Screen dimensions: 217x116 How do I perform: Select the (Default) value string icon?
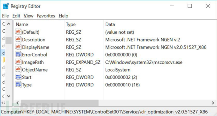pos(18,32)
